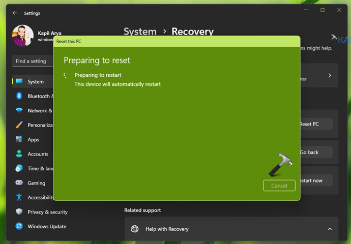Click the Privacy & security shield icon
This screenshot has height=244, width=351.
19,211
